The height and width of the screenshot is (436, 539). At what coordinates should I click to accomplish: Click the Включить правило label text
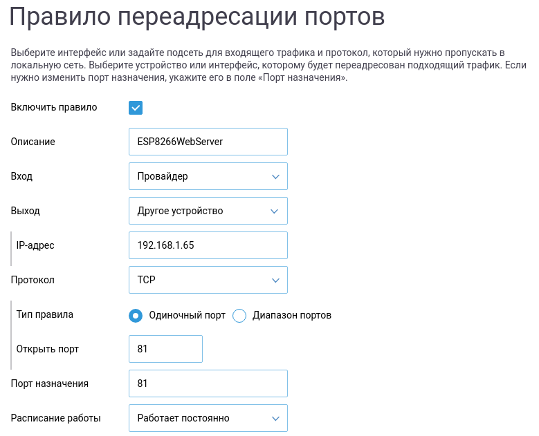pos(54,107)
